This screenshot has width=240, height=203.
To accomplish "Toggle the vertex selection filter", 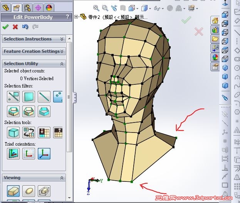I will [x=58, y=97].
